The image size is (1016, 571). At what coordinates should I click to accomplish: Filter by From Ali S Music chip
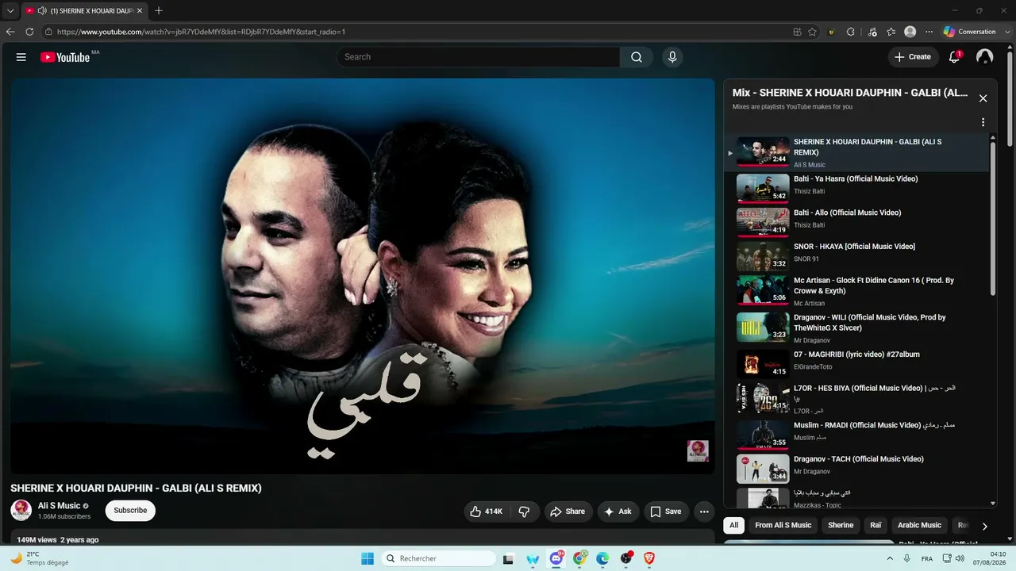pyautogui.click(x=783, y=525)
